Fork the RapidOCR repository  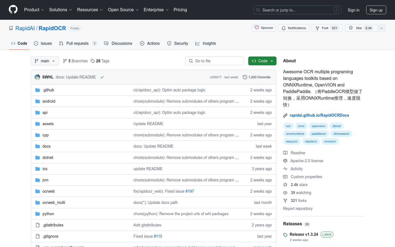click(x=327, y=28)
